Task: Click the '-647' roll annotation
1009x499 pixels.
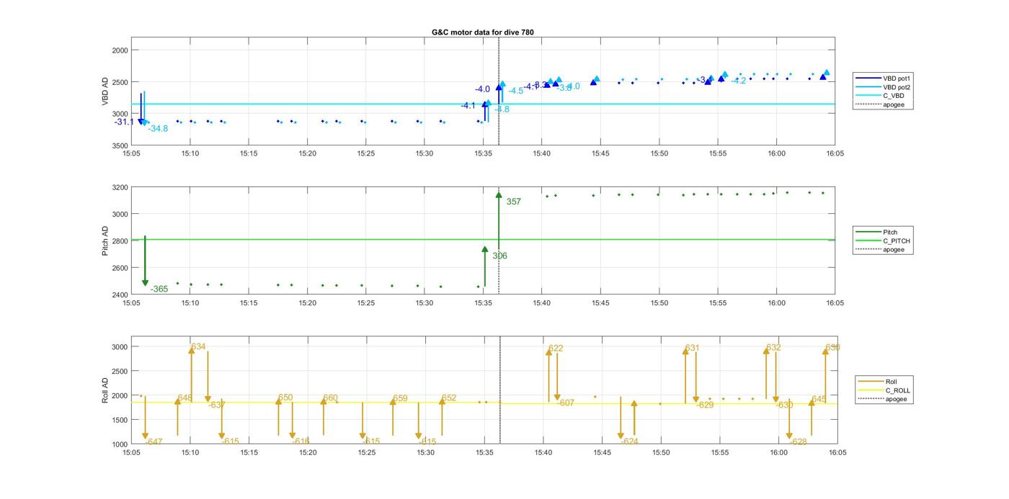Action: pyautogui.click(x=154, y=442)
